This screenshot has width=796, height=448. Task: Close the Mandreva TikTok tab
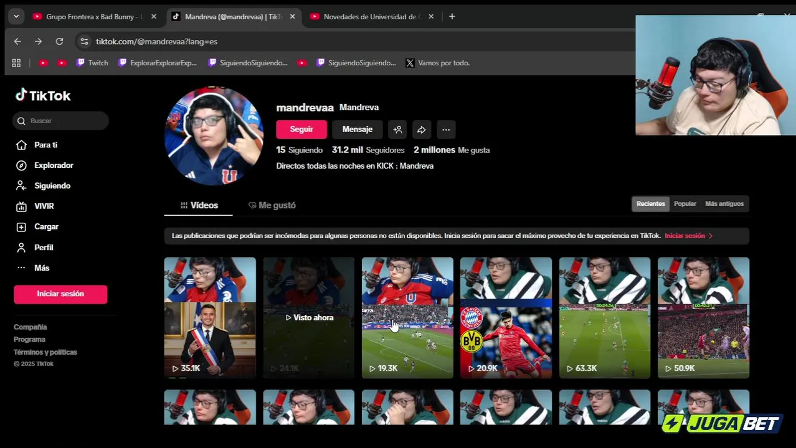click(292, 17)
